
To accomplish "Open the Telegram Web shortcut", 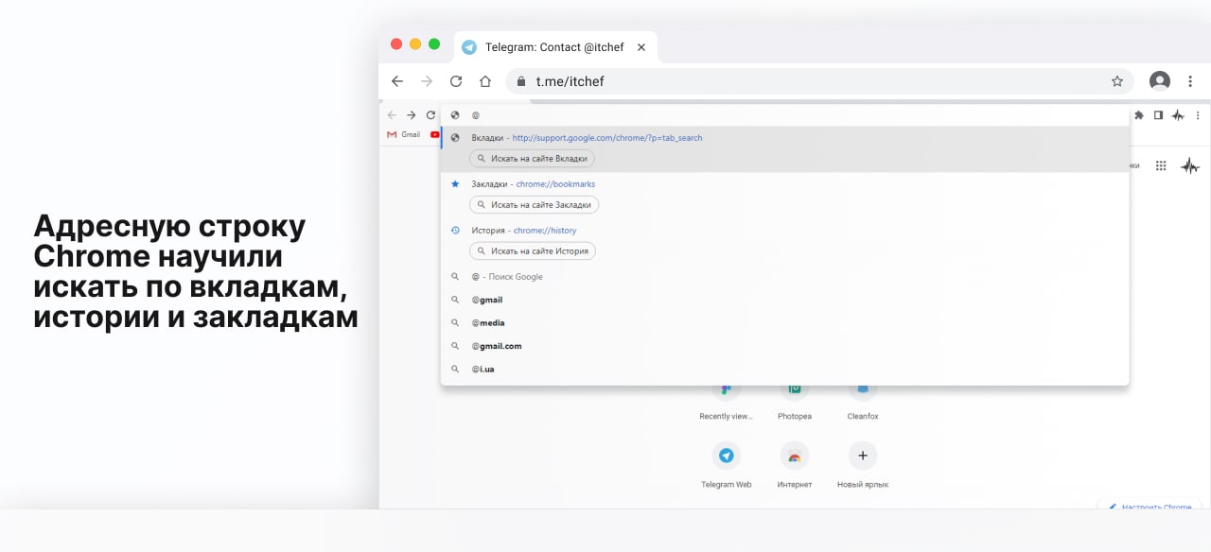I will click(726, 464).
